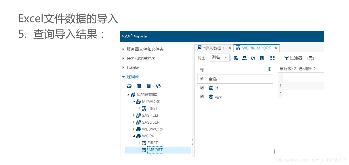Select the WORK.IMPORT tab
349x165 pixels.
click(x=256, y=48)
